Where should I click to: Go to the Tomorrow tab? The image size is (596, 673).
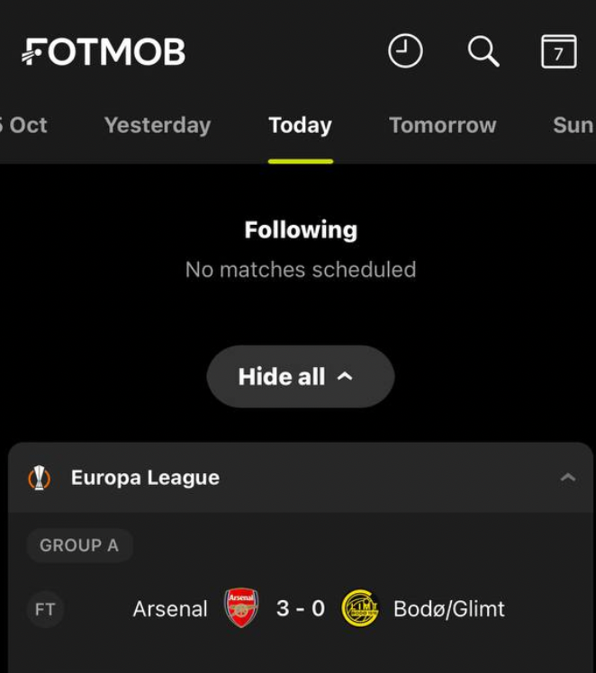(x=442, y=125)
